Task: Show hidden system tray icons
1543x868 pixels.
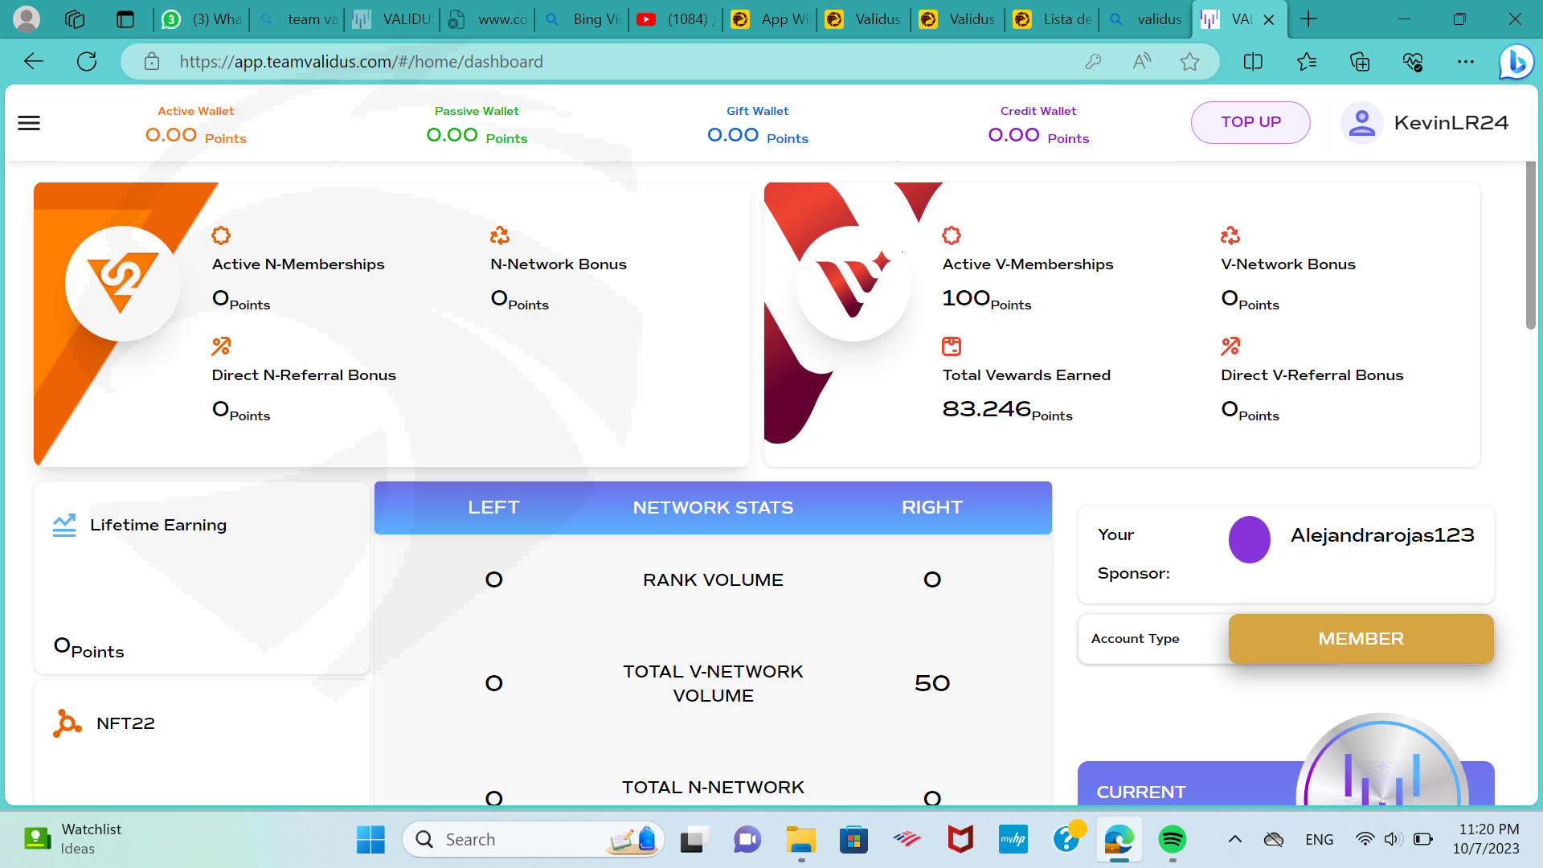Action: pos(1235,840)
